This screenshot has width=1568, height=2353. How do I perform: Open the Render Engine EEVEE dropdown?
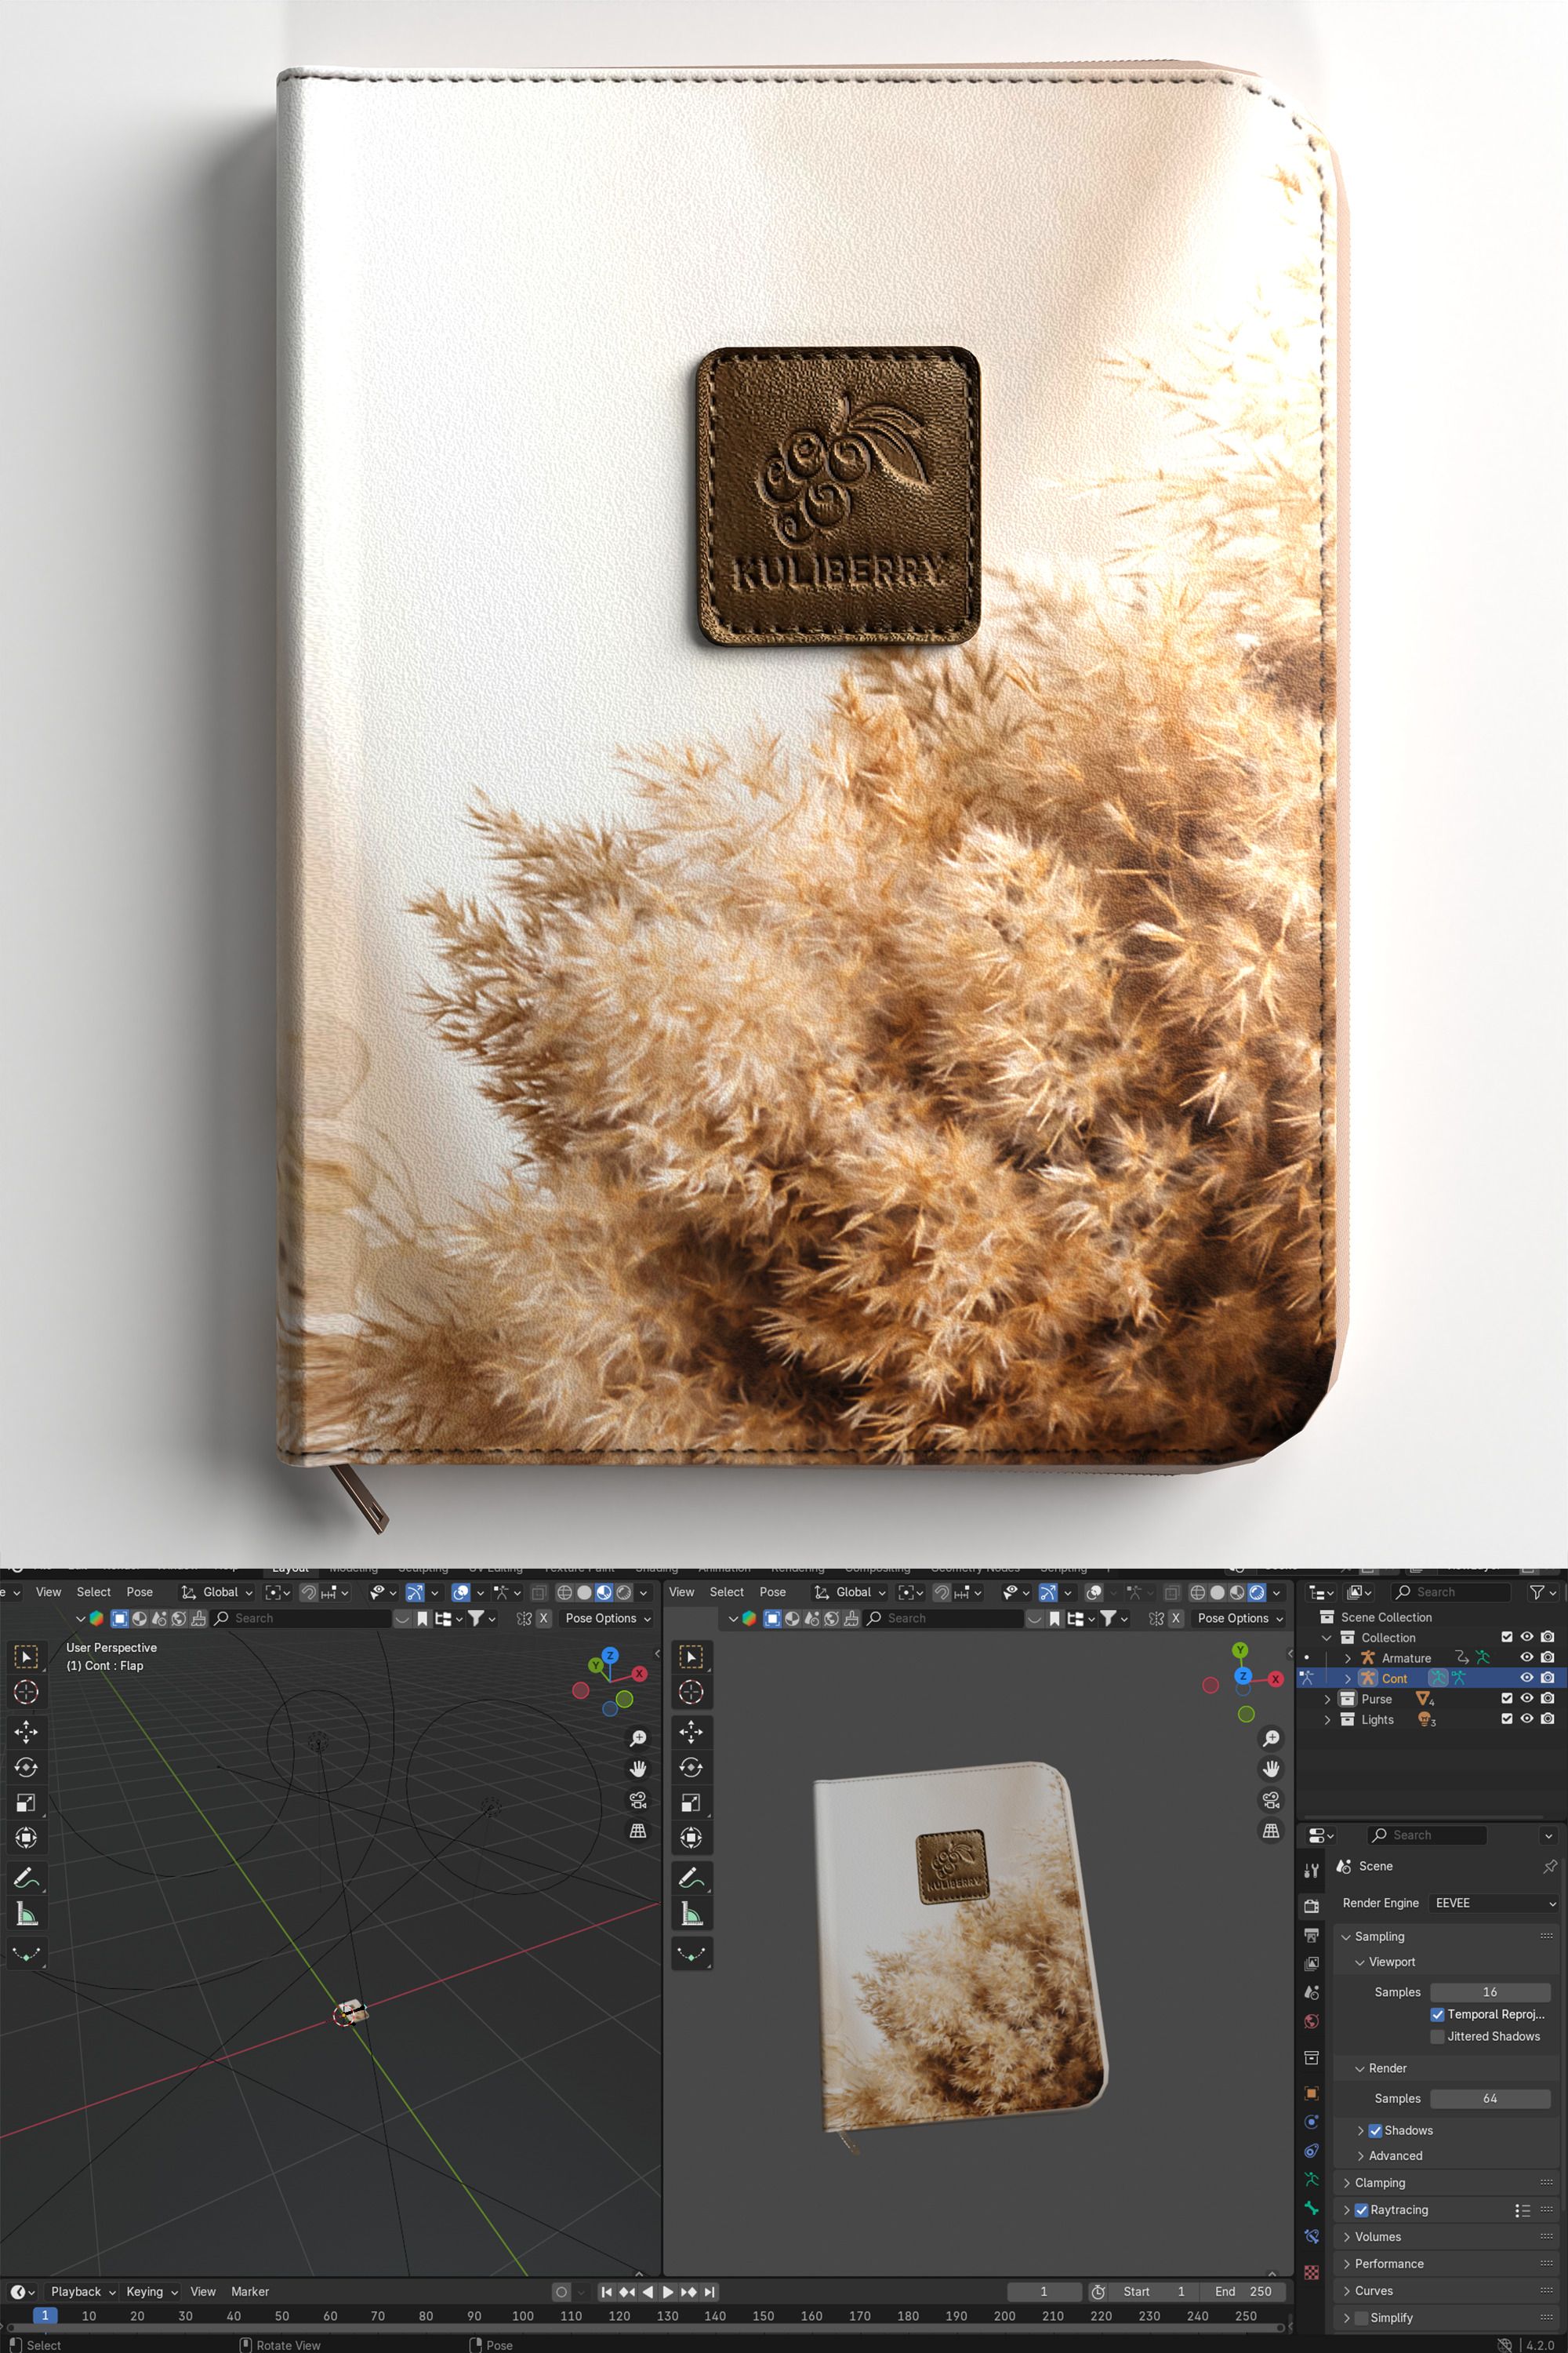(1494, 1903)
